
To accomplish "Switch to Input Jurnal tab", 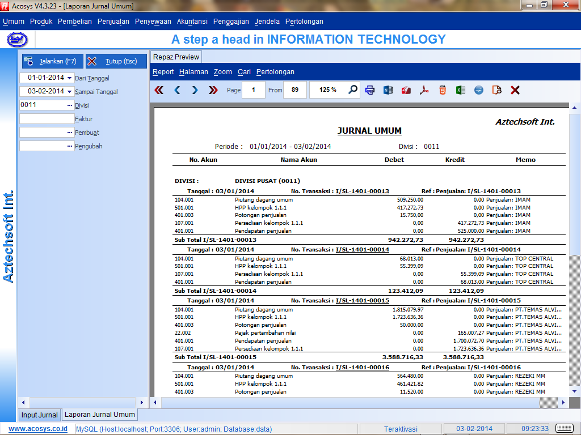I will [x=39, y=415].
